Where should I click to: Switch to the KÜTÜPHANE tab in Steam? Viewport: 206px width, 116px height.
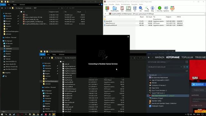pos(173,57)
